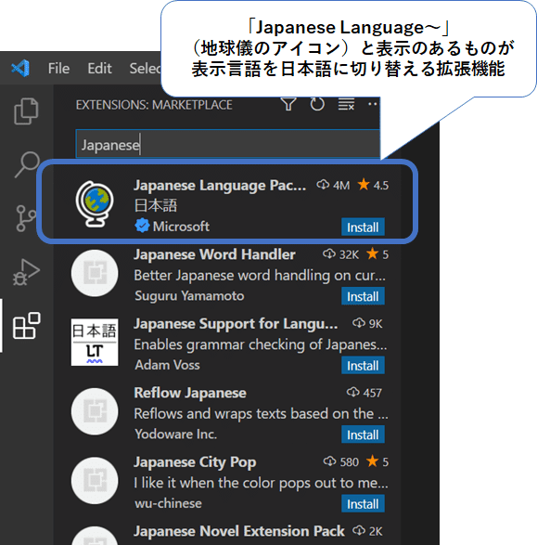Viewport: 537px width, 545px height.
Task: Click the Japanese Language Pack globe icon
Action: 95,204
